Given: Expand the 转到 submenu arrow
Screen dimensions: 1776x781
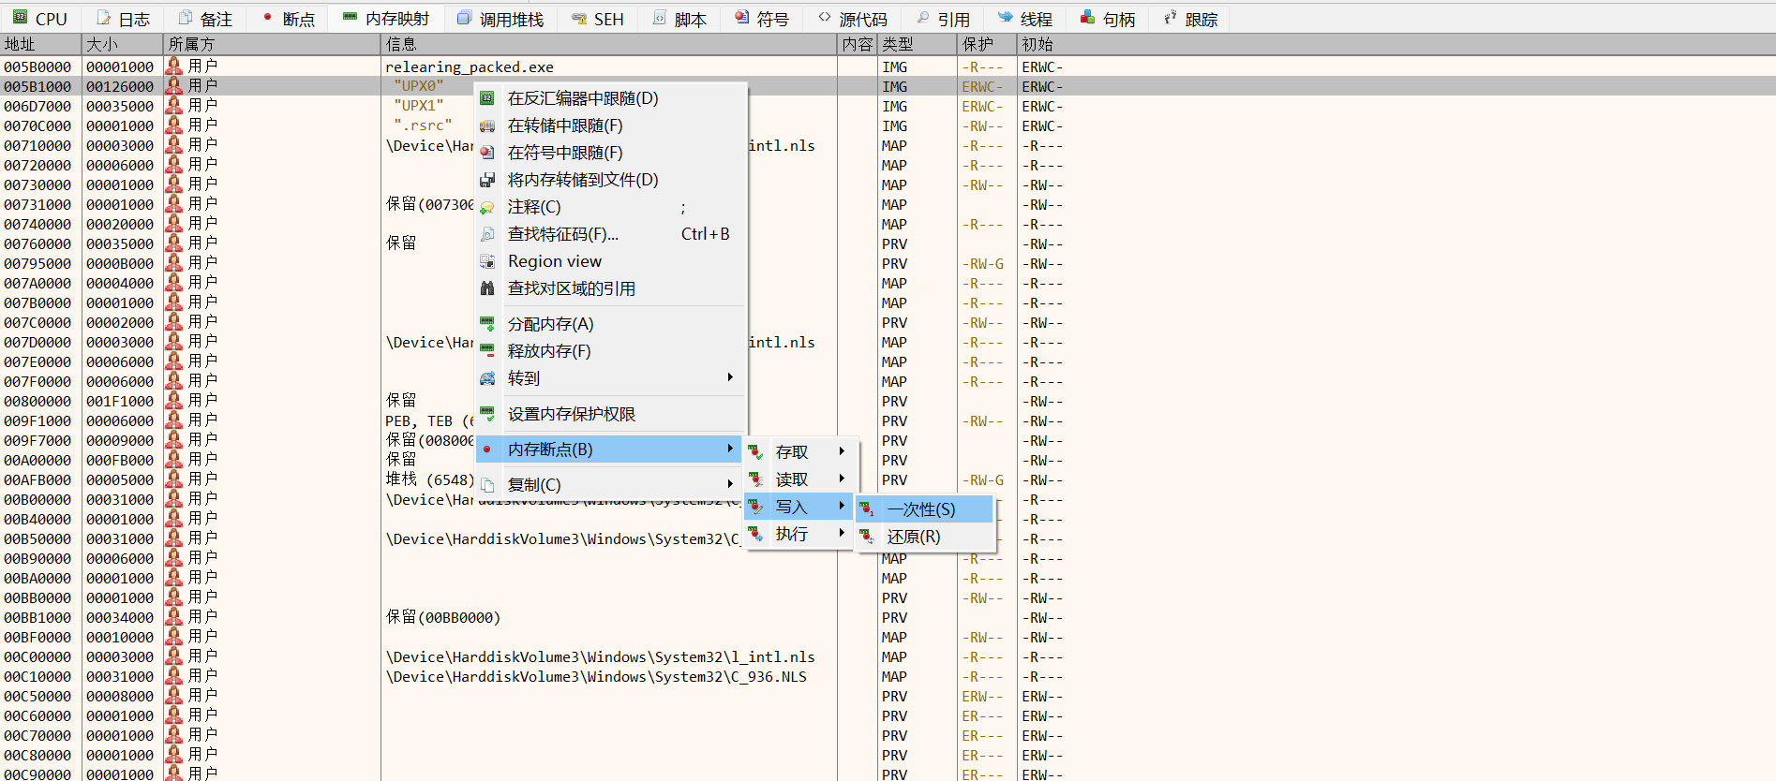Looking at the screenshot, I should [729, 377].
